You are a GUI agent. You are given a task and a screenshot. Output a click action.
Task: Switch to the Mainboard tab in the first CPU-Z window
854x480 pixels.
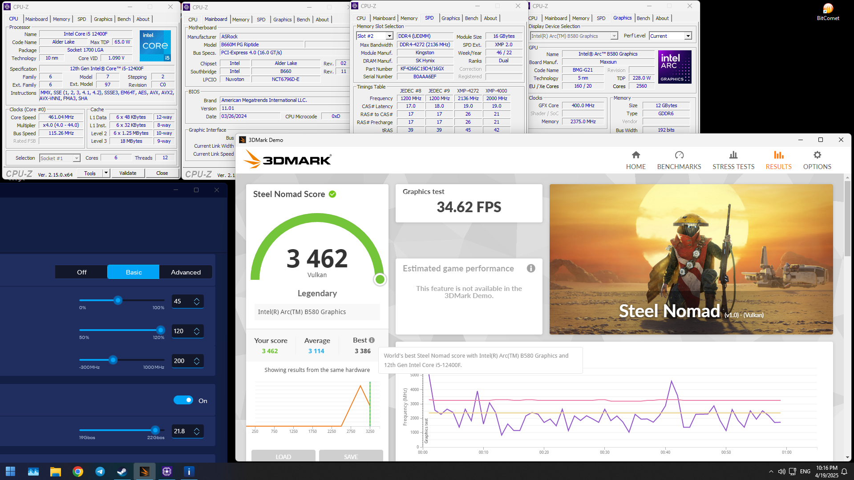[36, 19]
